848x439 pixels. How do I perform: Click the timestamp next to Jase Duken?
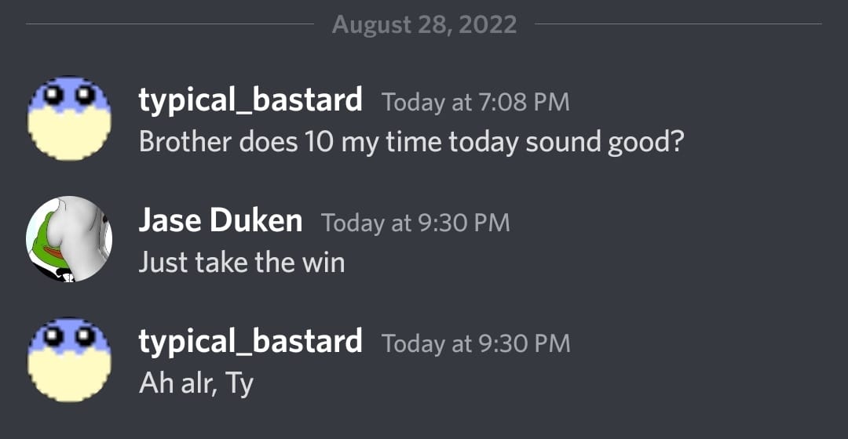[x=415, y=223]
